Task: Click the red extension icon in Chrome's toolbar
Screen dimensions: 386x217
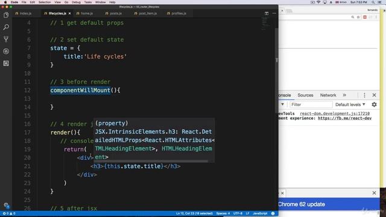Action: [365, 17]
